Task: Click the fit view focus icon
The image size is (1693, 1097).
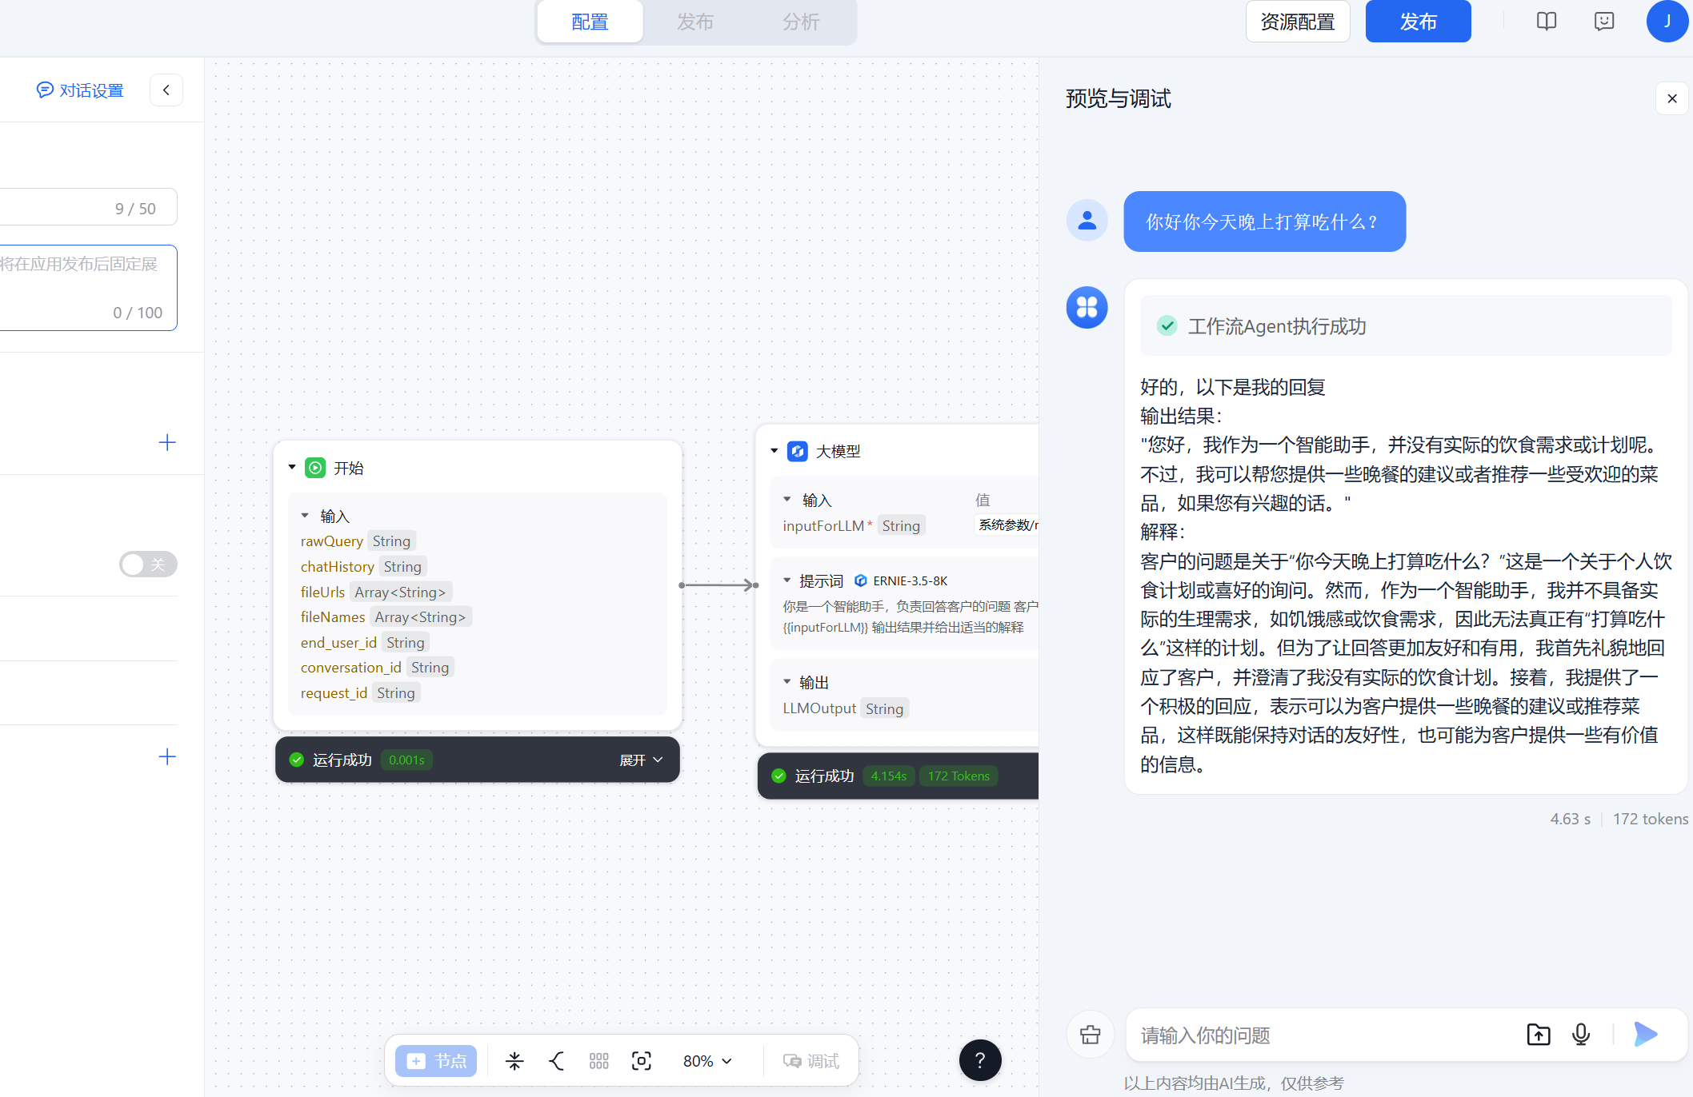Action: click(x=641, y=1061)
